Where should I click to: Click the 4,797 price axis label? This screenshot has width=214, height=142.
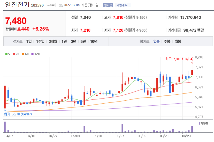coord(199,117)
